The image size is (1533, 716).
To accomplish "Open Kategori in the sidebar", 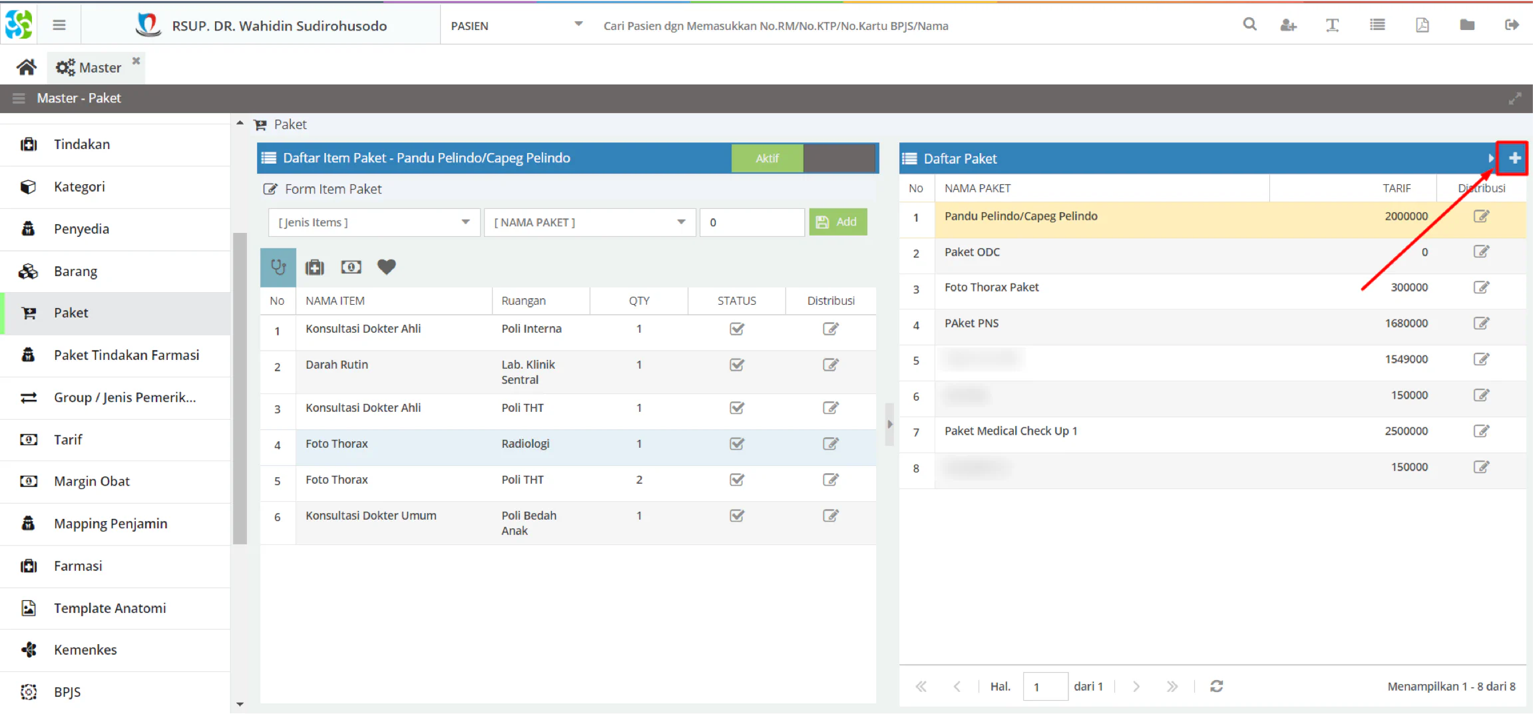I will [x=115, y=187].
